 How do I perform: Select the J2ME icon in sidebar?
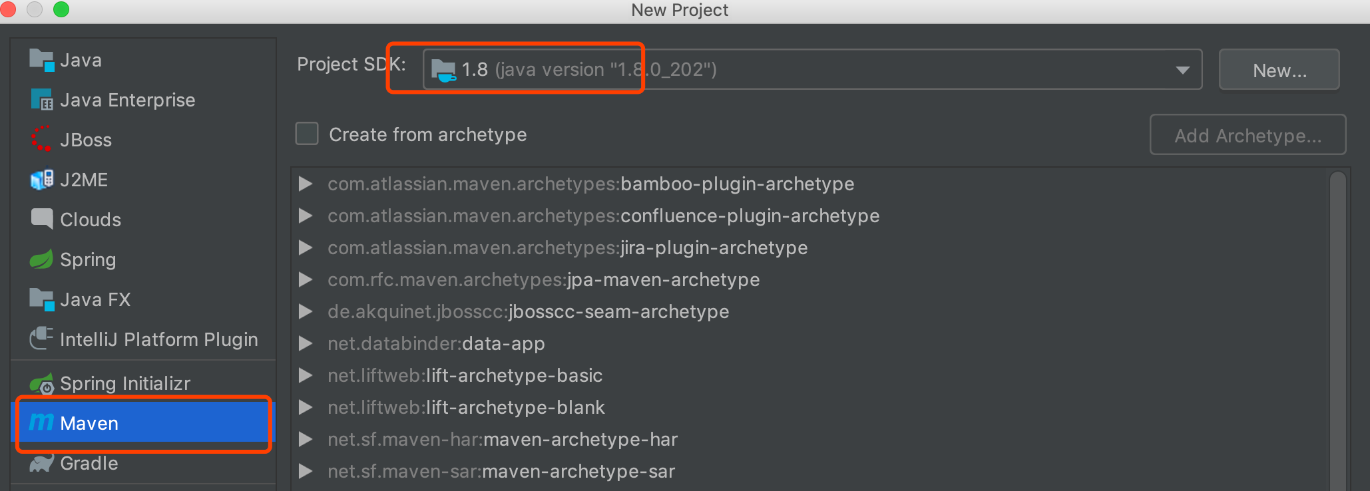[42, 180]
